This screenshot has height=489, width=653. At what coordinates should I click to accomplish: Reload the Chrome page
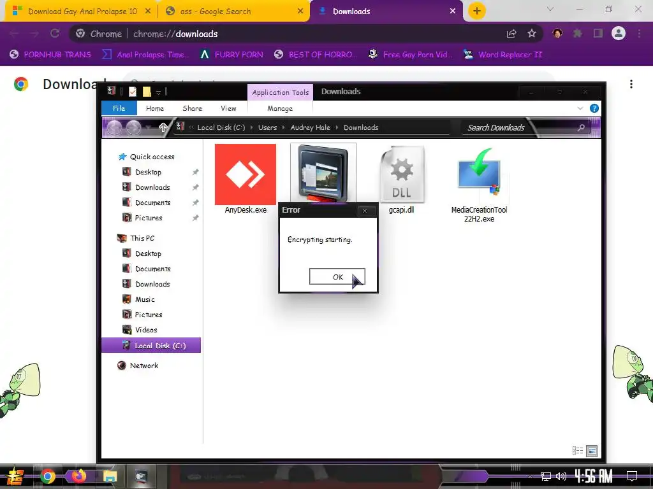point(55,33)
